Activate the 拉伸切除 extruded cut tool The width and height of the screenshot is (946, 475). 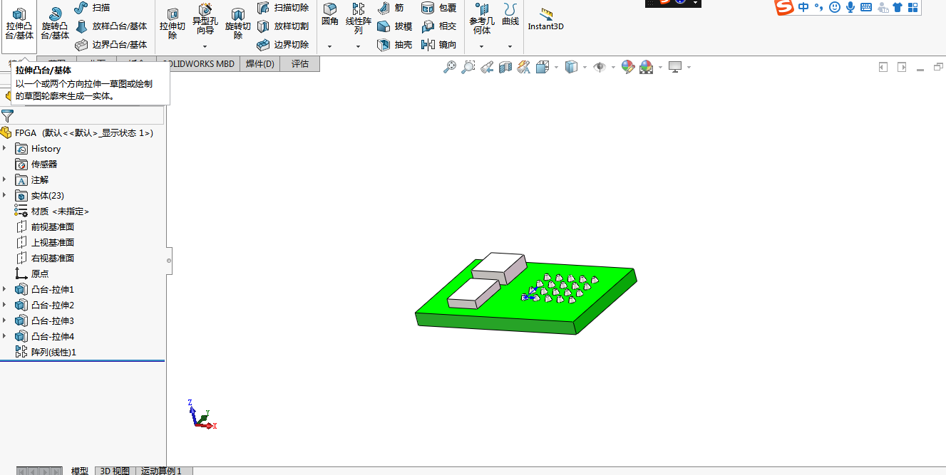[x=173, y=24]
